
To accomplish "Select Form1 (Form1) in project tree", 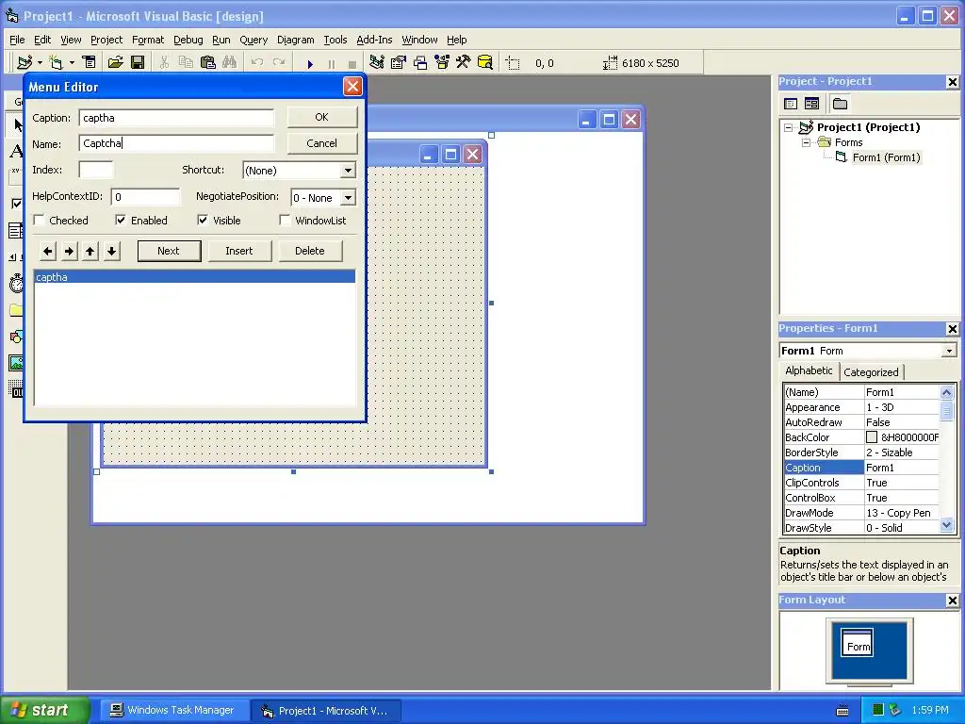I will point(886,157).
